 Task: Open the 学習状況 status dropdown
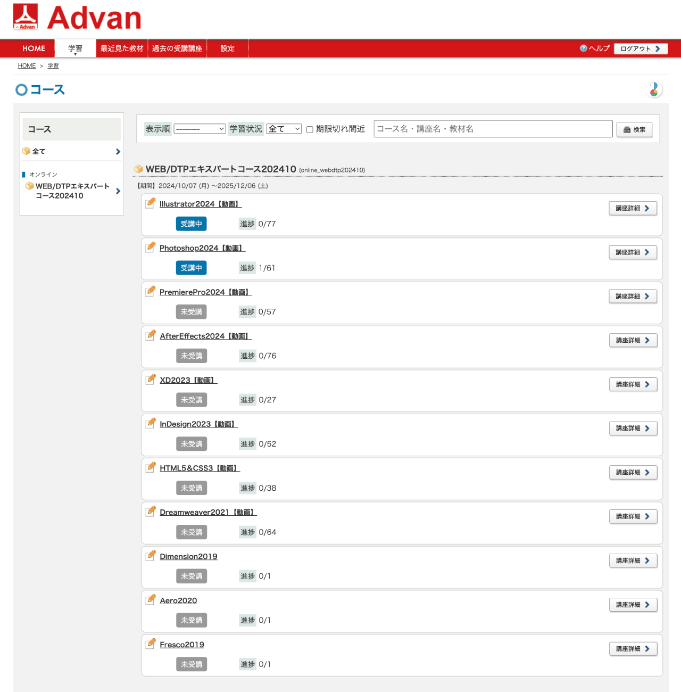point(284,129)
